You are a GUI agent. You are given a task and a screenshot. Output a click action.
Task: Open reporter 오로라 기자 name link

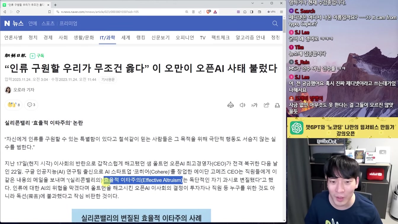click(x=24, y=90)
